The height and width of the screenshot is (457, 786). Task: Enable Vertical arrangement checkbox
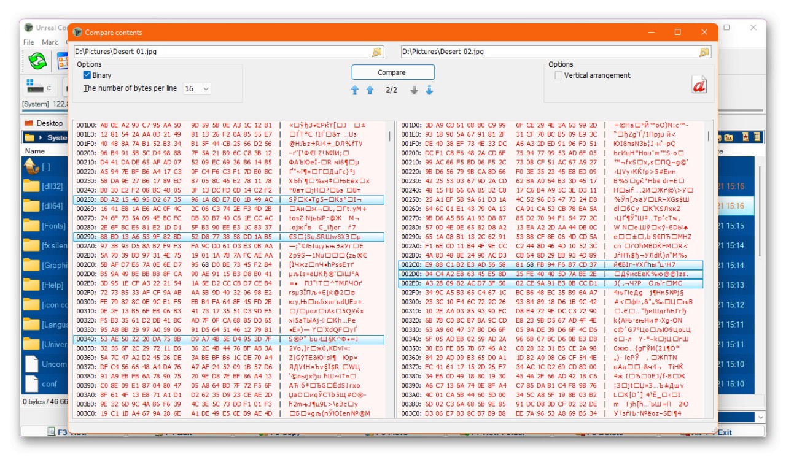[x=558, y=75]
